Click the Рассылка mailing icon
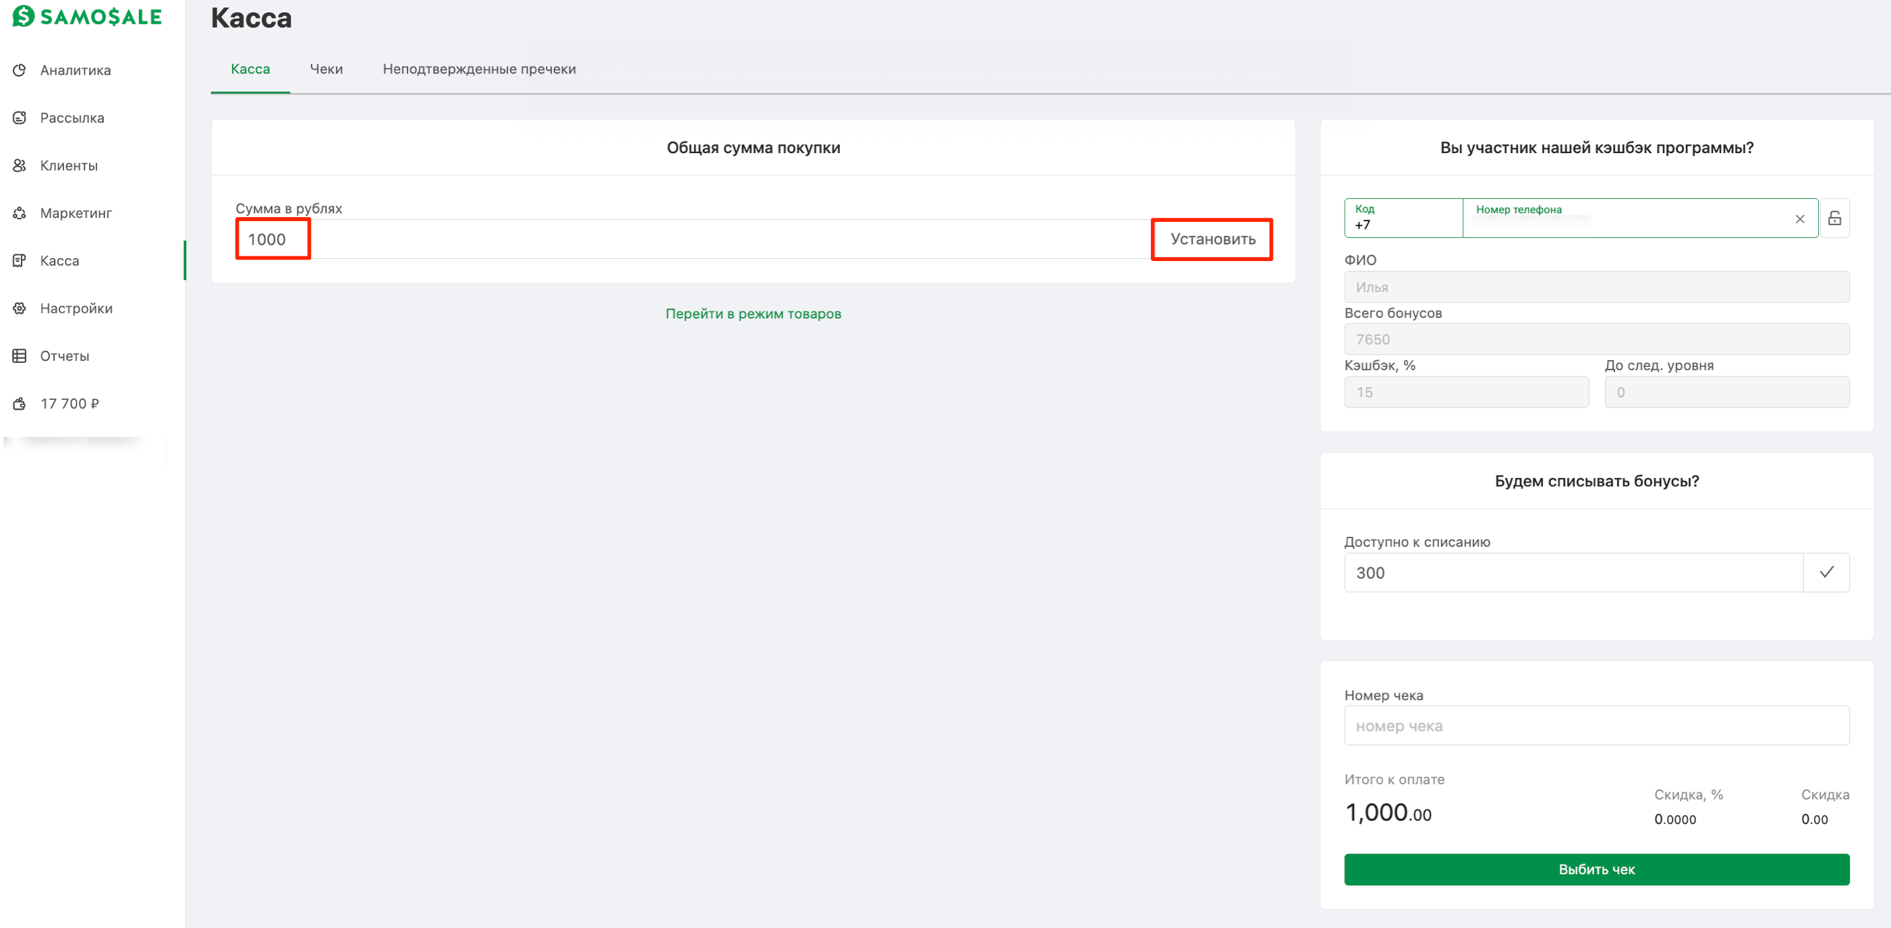Viewport: 1891px width, 928px height. [x=20, y=118]
